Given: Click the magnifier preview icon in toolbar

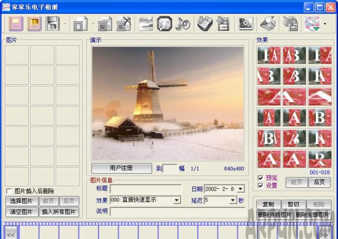Looking at the screenshot, I should point(268,24).
